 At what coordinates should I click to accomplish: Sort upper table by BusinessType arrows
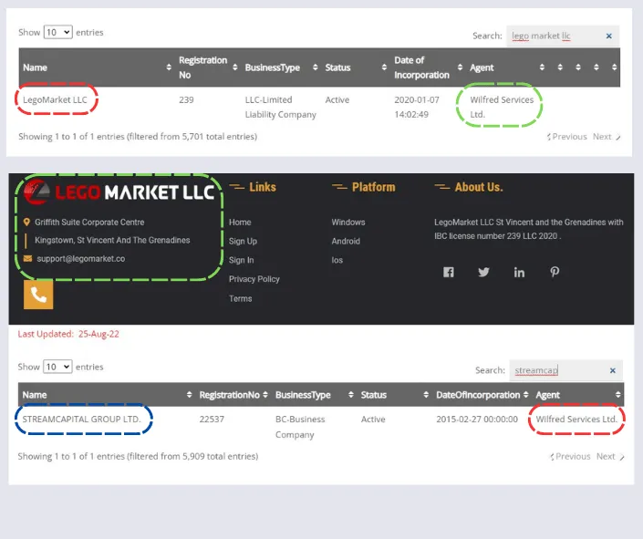coord(315,67)
